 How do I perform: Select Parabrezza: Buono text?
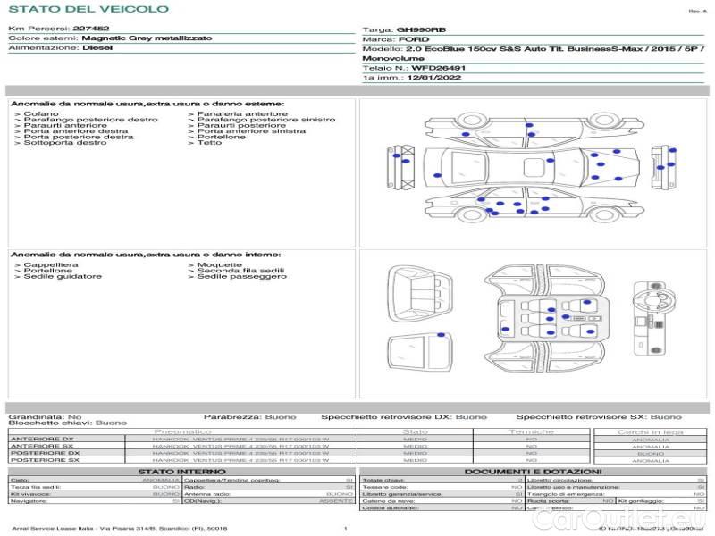pos(250,417)
